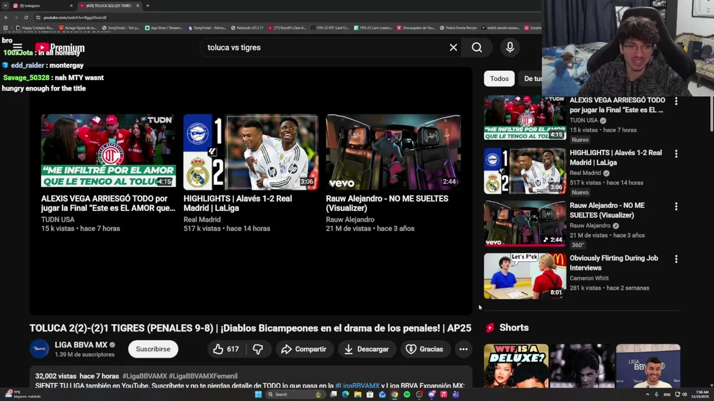Open the WTF IS A DELUXE short

(x=516, y=366)
